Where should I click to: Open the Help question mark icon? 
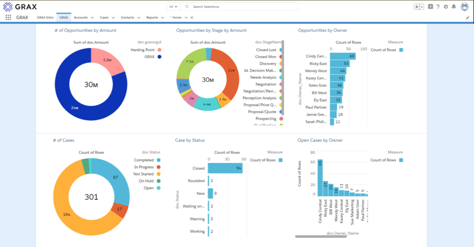click(438, 6)
